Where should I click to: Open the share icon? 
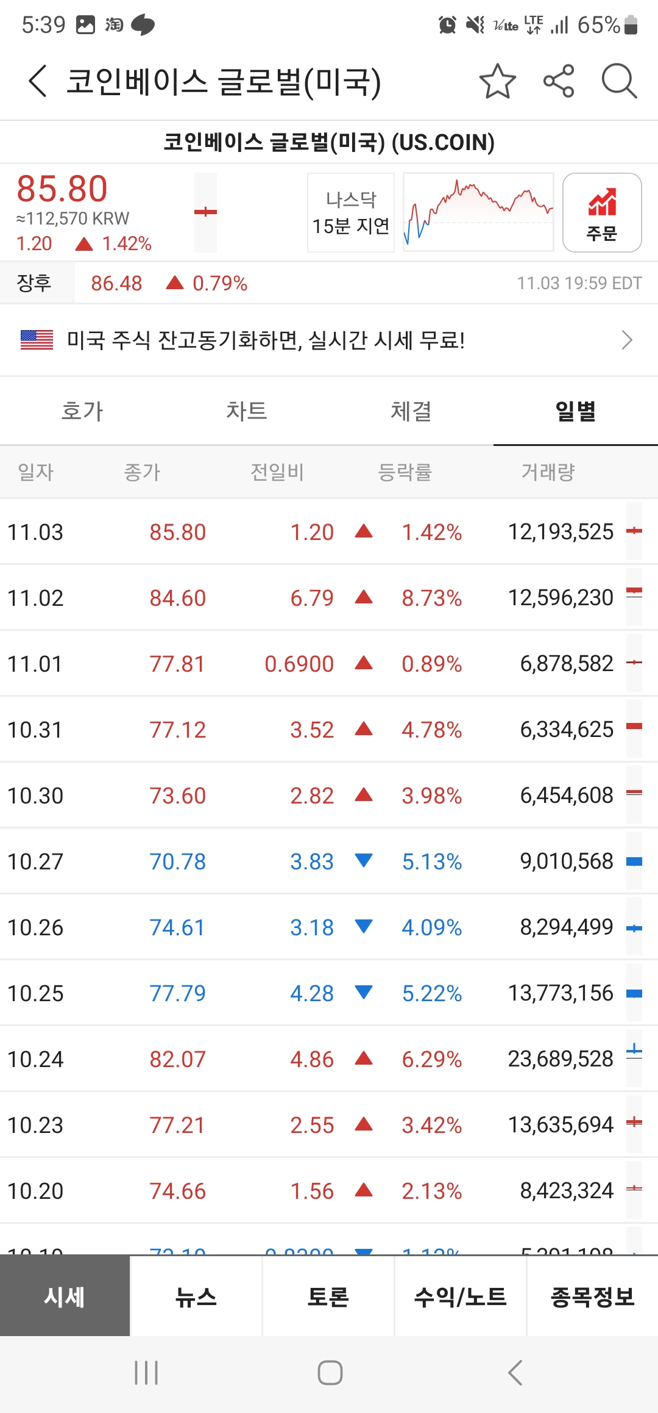[559, 81]
